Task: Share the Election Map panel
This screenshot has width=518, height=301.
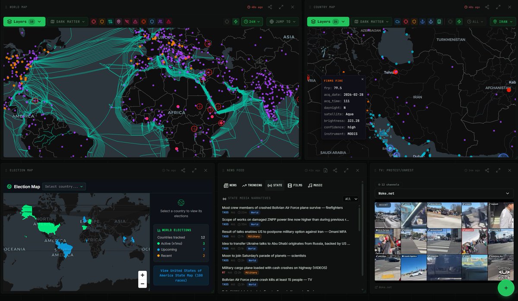Action: [x=183, y=170]
